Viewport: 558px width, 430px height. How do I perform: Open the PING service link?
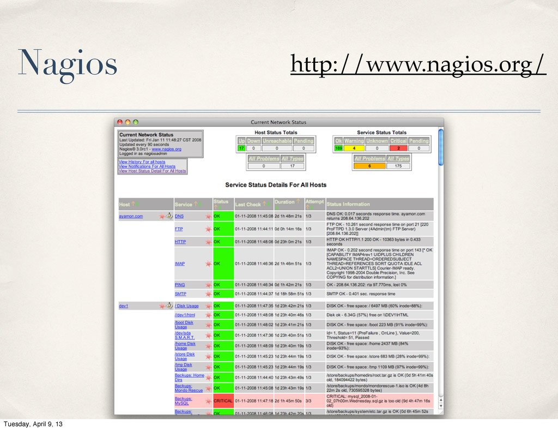[180, 285]
